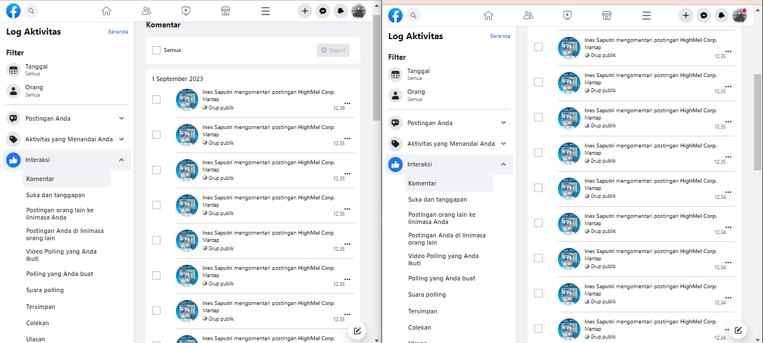Click Beranda link in left window

[x=118, y=32]
